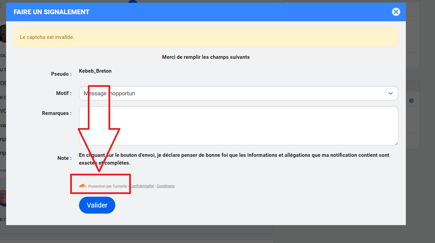Click the Remarques label
This screenshot has width=435, height=243.
point(57,113)
